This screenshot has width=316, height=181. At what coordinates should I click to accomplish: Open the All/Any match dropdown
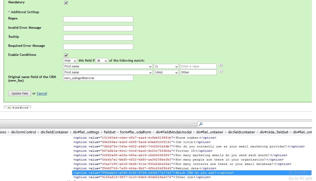[x=102, y=61]
